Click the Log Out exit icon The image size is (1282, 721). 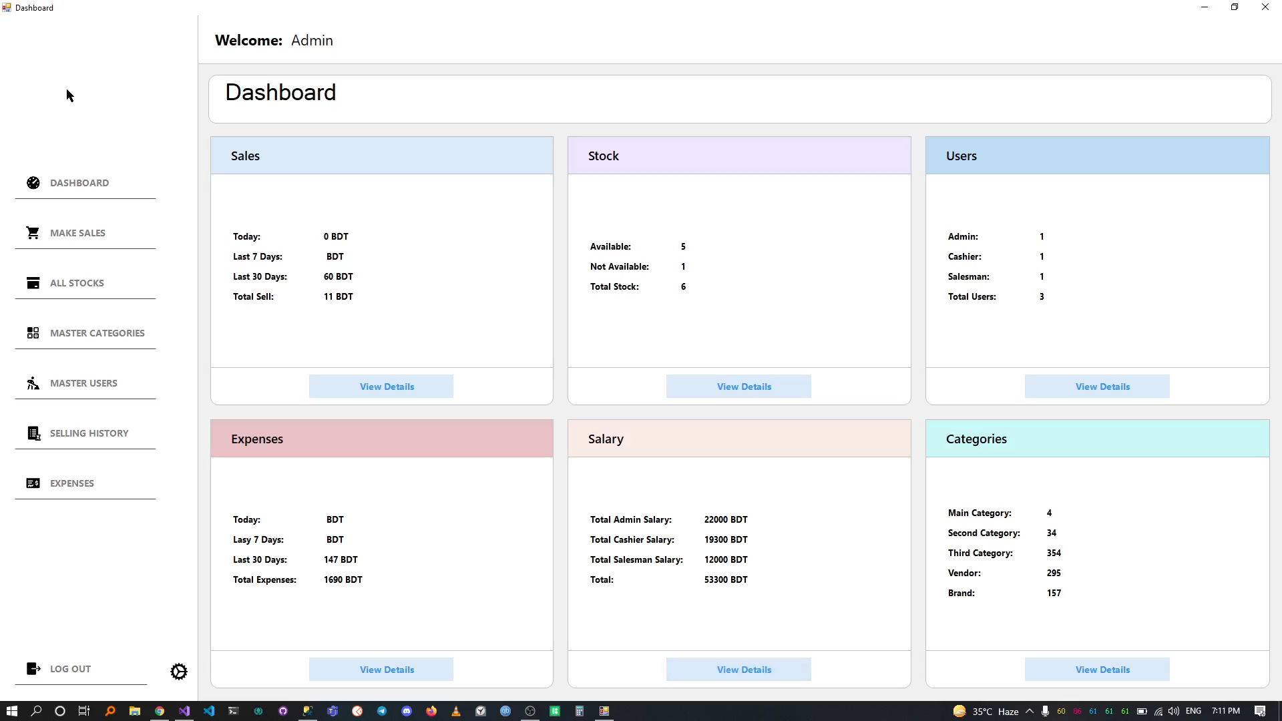click(33, 669)
